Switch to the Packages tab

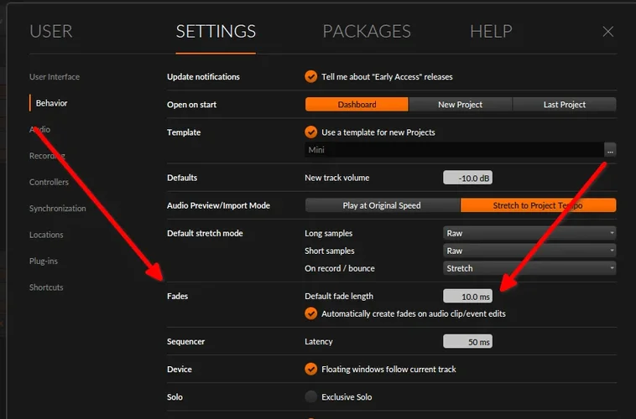point(367,32)
